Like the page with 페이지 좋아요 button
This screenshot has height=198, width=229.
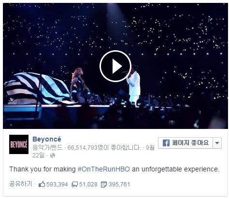pos(186,143)
